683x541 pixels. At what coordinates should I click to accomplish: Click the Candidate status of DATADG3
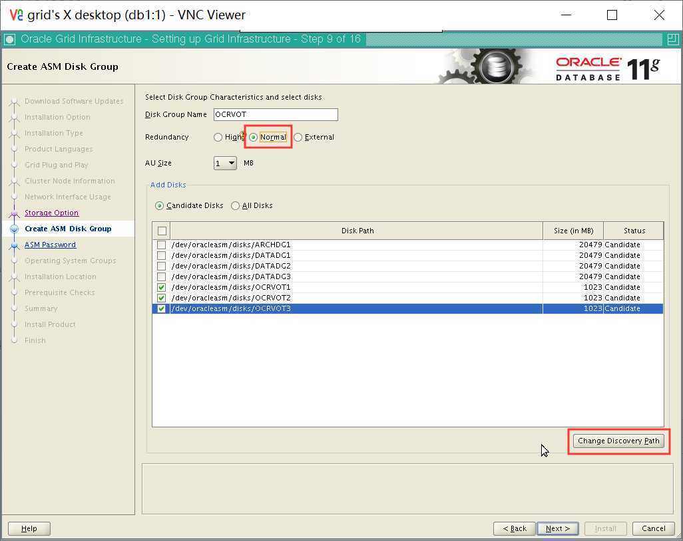pos(622,276)
